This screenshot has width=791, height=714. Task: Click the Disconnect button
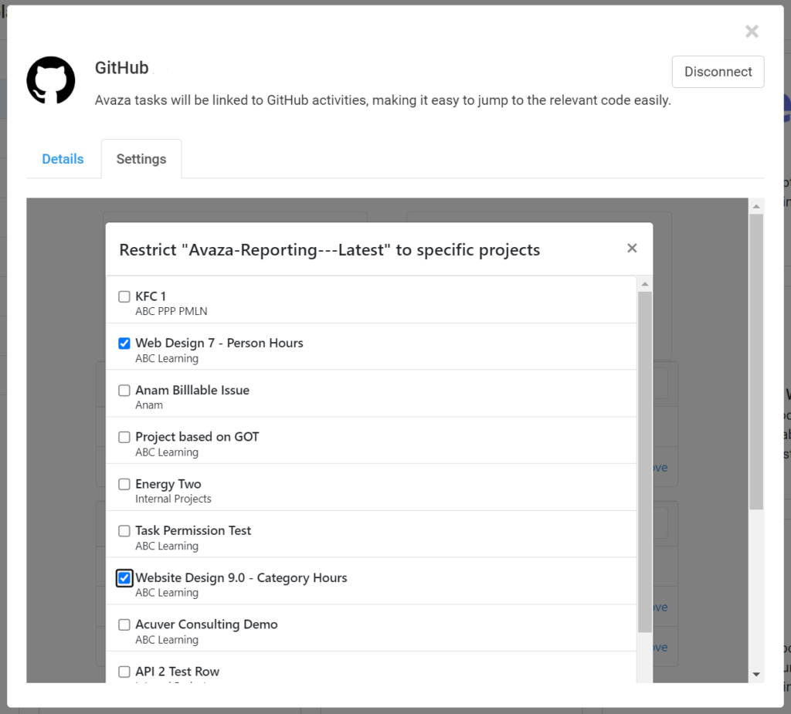click(718, 72)
